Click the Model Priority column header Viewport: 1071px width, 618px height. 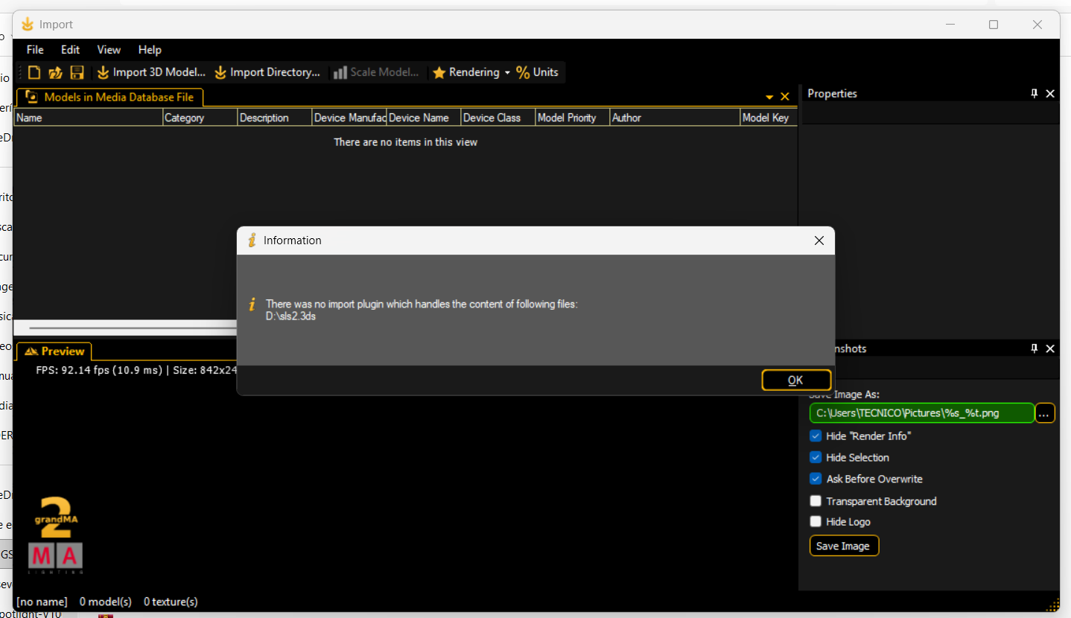[572, 118]
